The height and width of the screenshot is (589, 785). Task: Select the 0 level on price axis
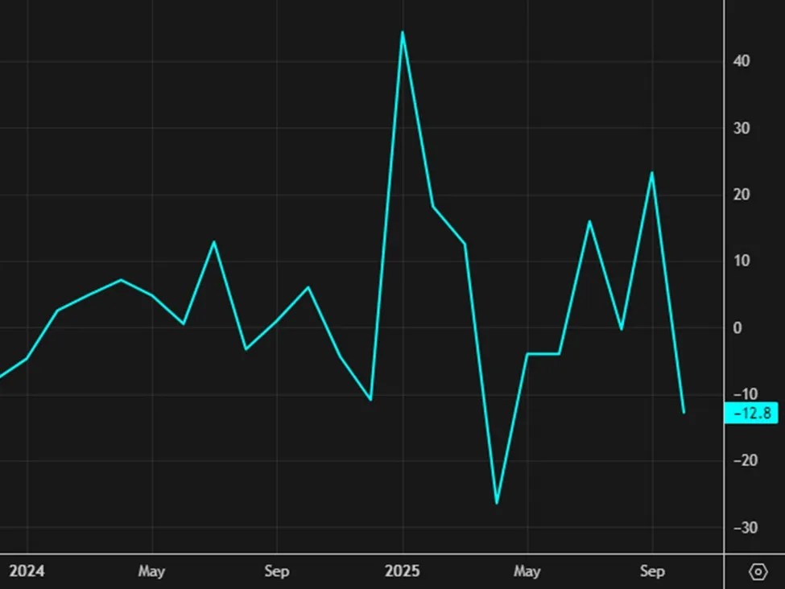(737, 327)
